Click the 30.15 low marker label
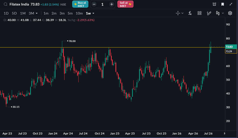Image resolution: width=238 pixels, height=138 pixels. pyautogui.click(x=16, y=107)
